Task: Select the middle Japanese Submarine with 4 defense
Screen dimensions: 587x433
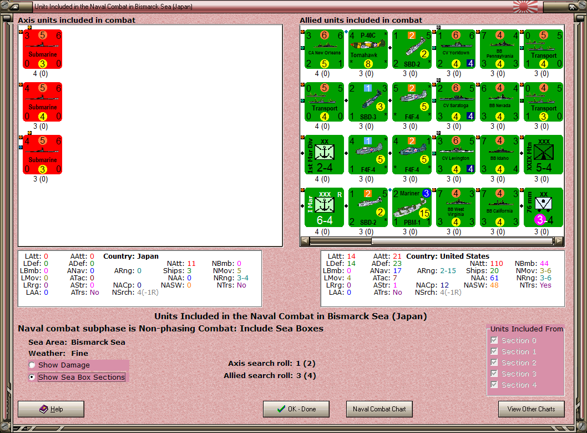Action: [42, 102]
